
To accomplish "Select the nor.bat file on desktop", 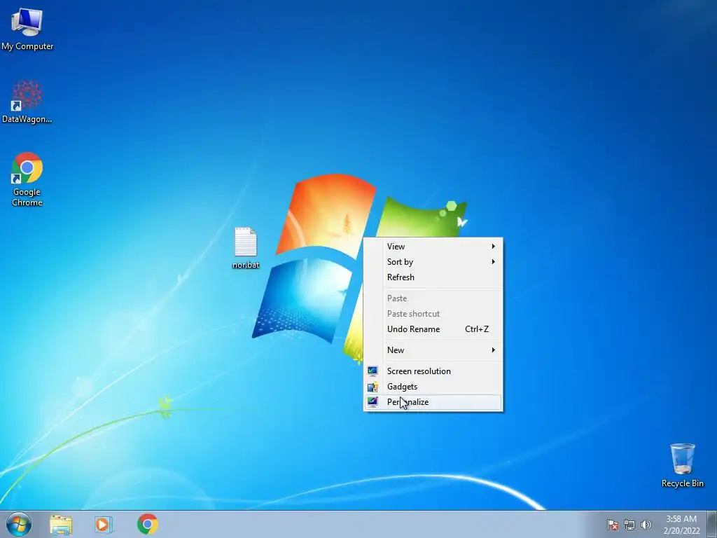I will point(246,247).
